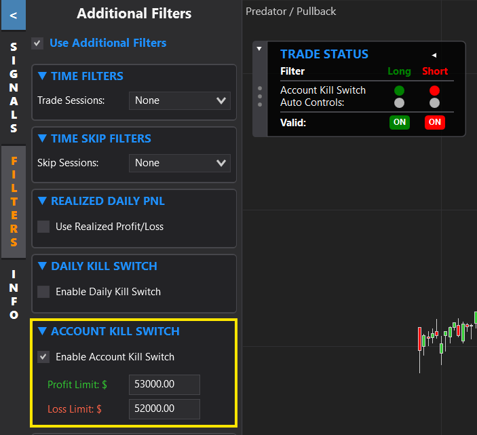
Task: Toggle the red Short ON button
Action: click(434, 123)
